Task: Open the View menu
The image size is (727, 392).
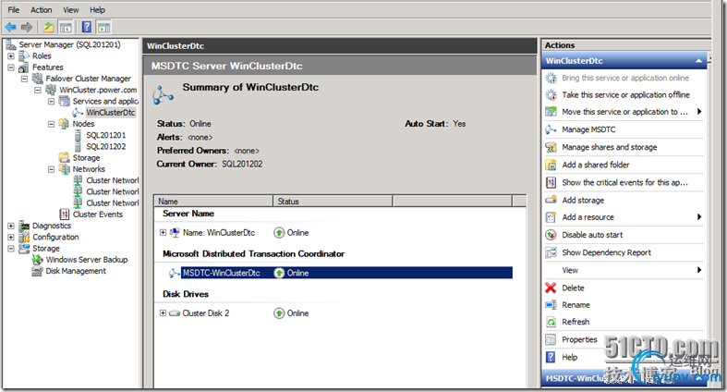Action: 71,10
